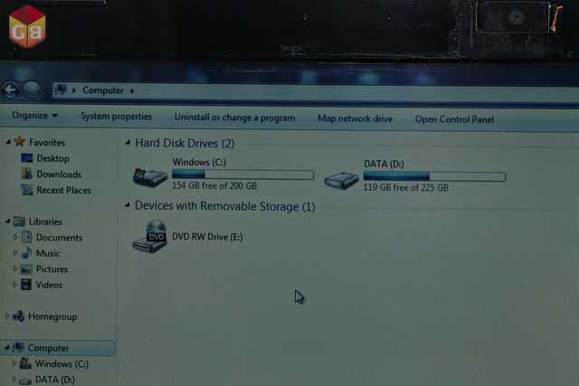The image size is (579, 386).
Task: Click the Windows (C:) usage bar
Action: coord(243,174)
